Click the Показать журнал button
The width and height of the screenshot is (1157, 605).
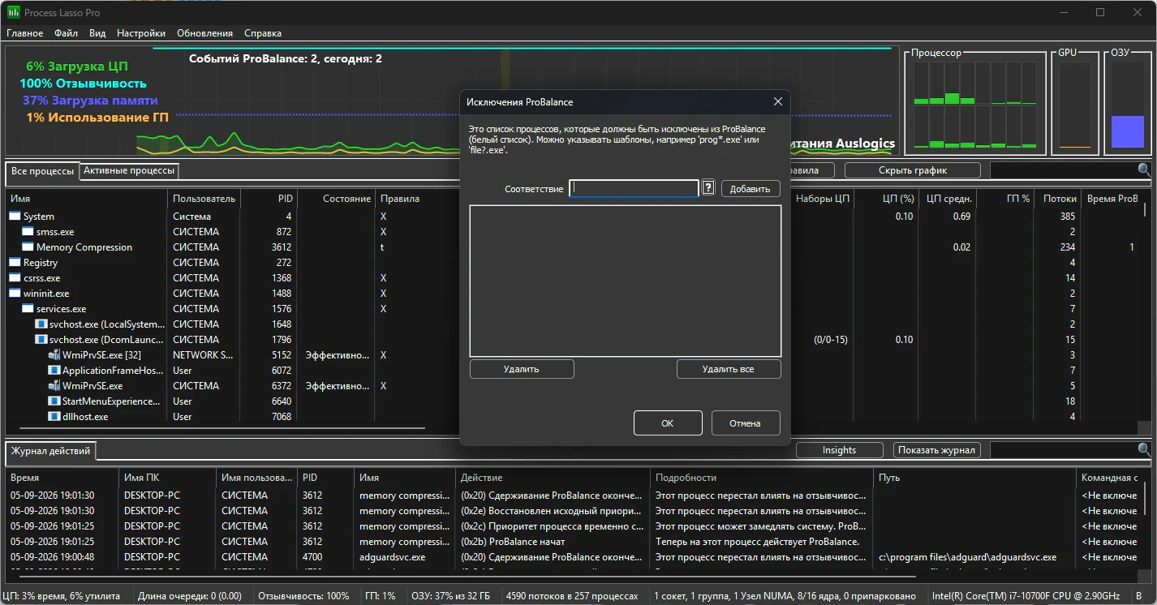click(x=937, y=450)
